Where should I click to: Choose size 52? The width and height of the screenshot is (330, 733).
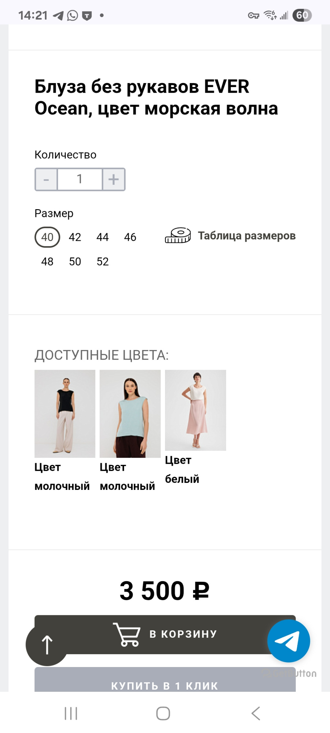point(103,262)
